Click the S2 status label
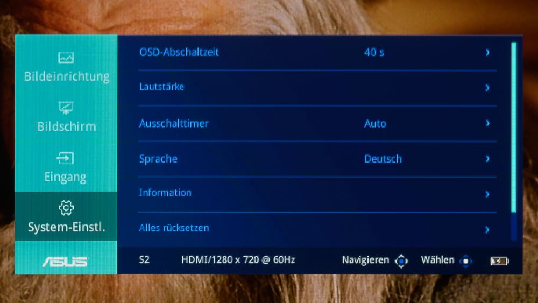 pyautogui.click(x=144, y=260)
